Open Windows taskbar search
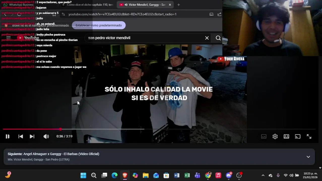Screen dimensions: 322x181 coord(94,175)
